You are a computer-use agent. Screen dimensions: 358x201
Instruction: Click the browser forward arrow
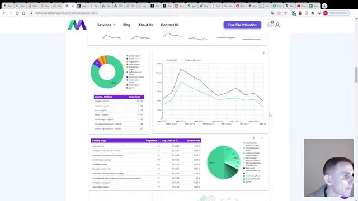pos(11,13)
